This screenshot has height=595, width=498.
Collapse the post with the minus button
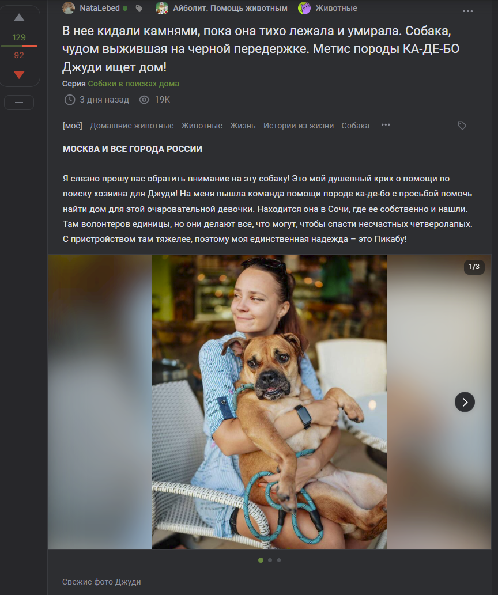(x=19, y=103)
